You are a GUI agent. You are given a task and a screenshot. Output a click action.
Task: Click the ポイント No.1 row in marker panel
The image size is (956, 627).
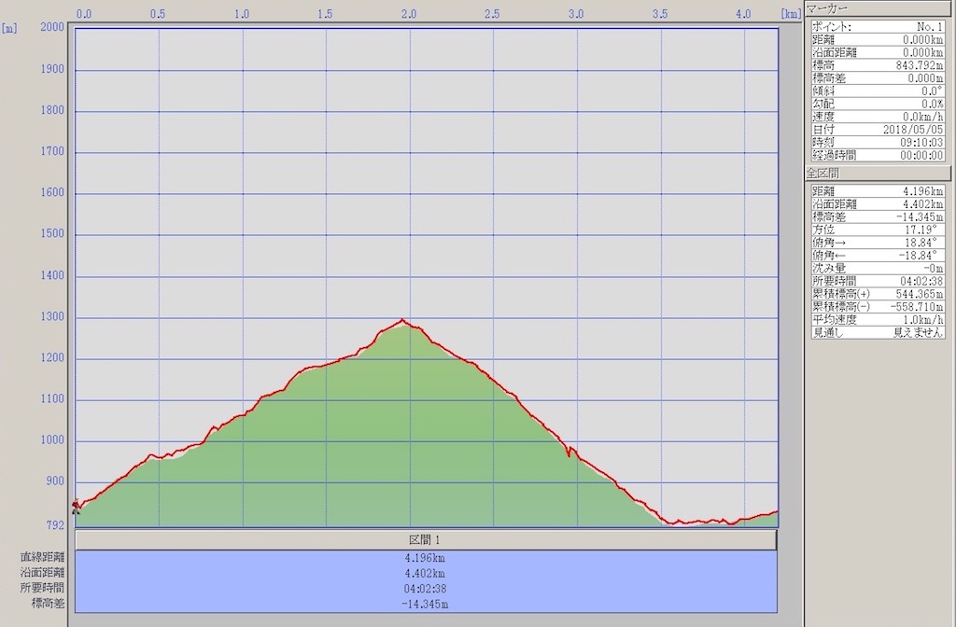click(878, 27)
